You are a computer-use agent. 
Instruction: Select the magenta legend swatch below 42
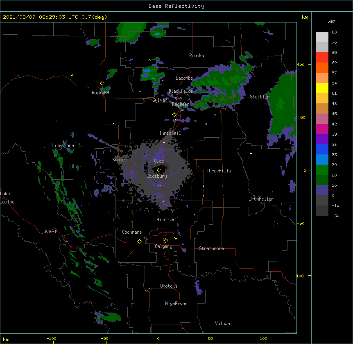pyautogui.click(x=322, y=129)
